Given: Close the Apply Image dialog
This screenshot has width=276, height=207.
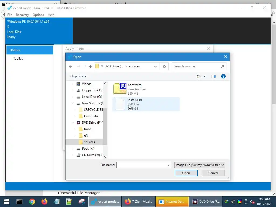Looking at the screenshot, I should (x=209, y=48).
